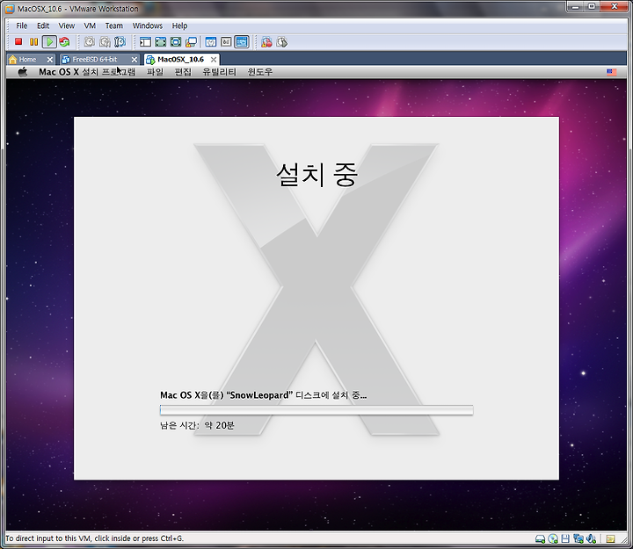
Task: Click the green Power On play button
Action: [x=49, y=41]
